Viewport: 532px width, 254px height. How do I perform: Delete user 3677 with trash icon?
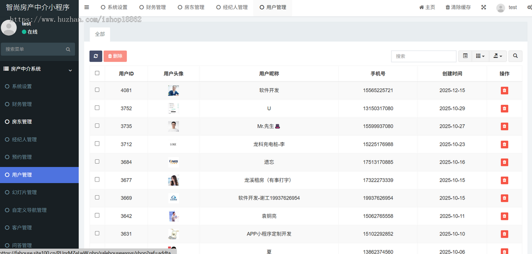(x=505, y=180)
